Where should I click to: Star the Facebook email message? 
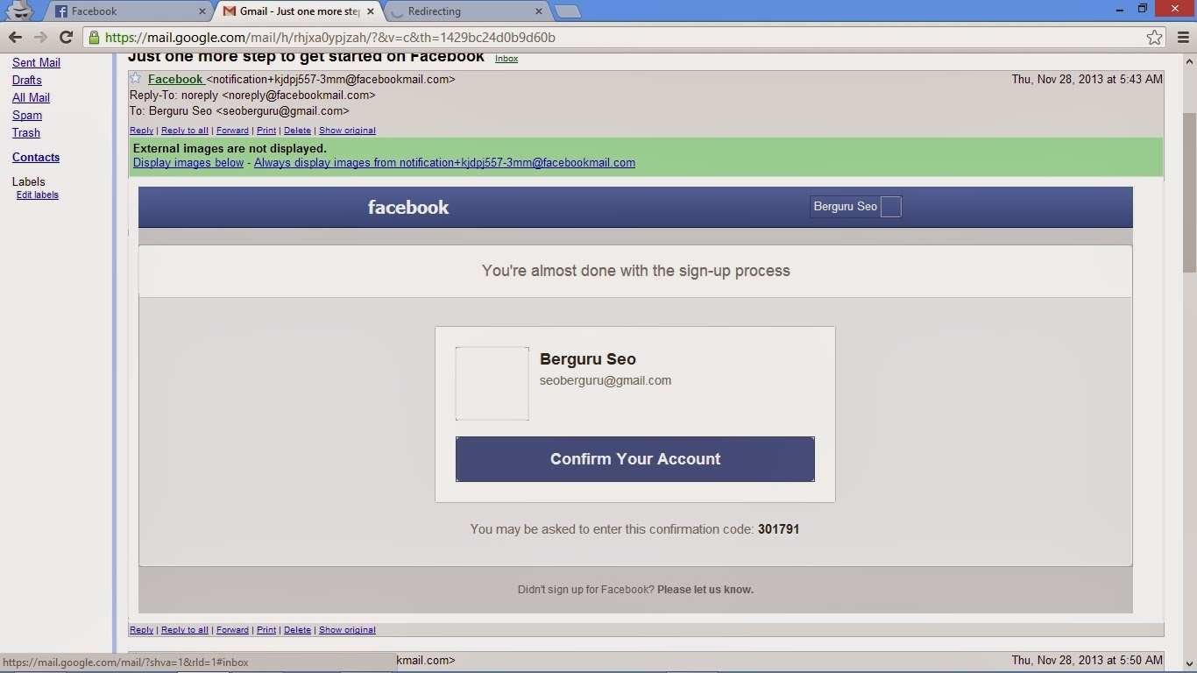pos(136,79)
